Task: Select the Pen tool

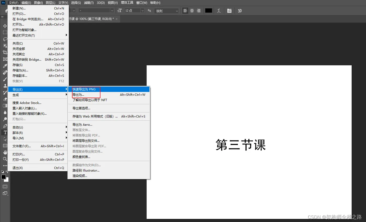Action: pyautogui.click(x=5, y=126)
